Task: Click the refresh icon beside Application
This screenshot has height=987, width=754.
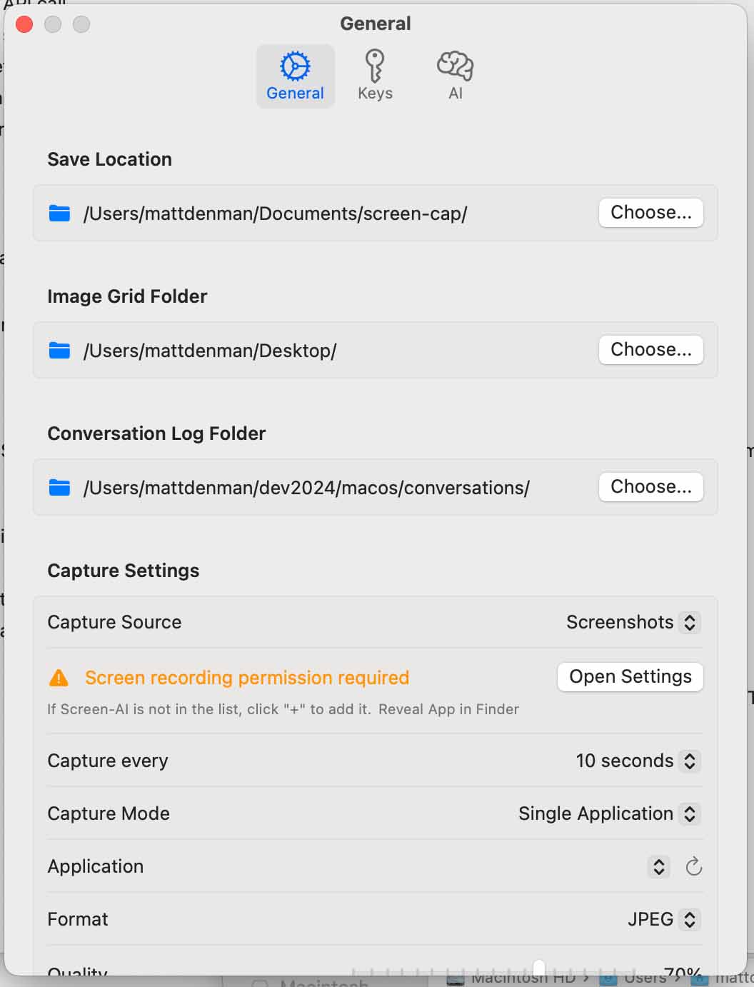Action: [693, 867]
